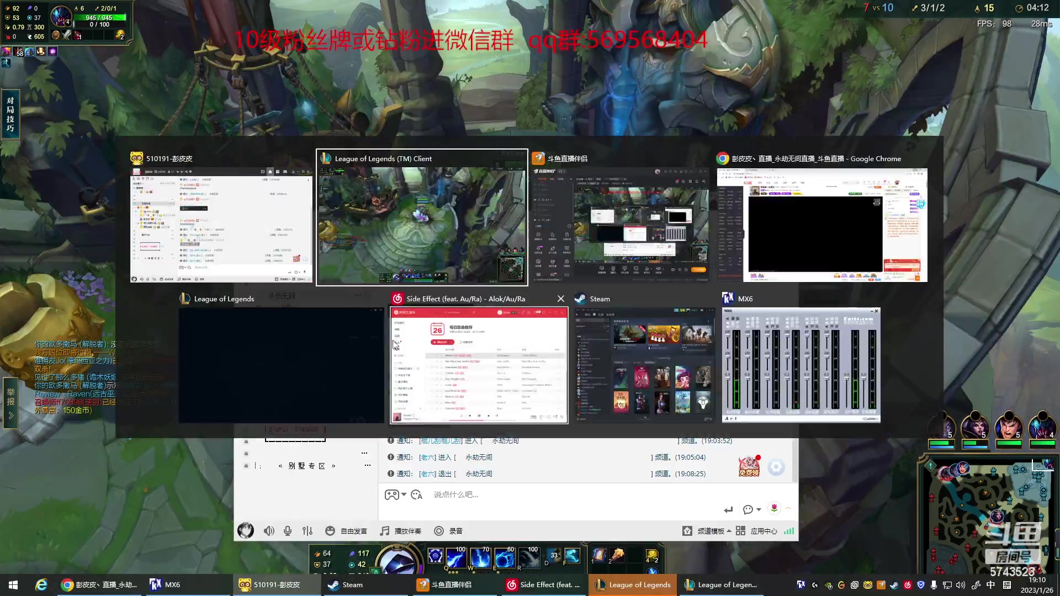Open the chat font style icon
The width and height of the screenshot is (1060, 596).
coord(417,494)
